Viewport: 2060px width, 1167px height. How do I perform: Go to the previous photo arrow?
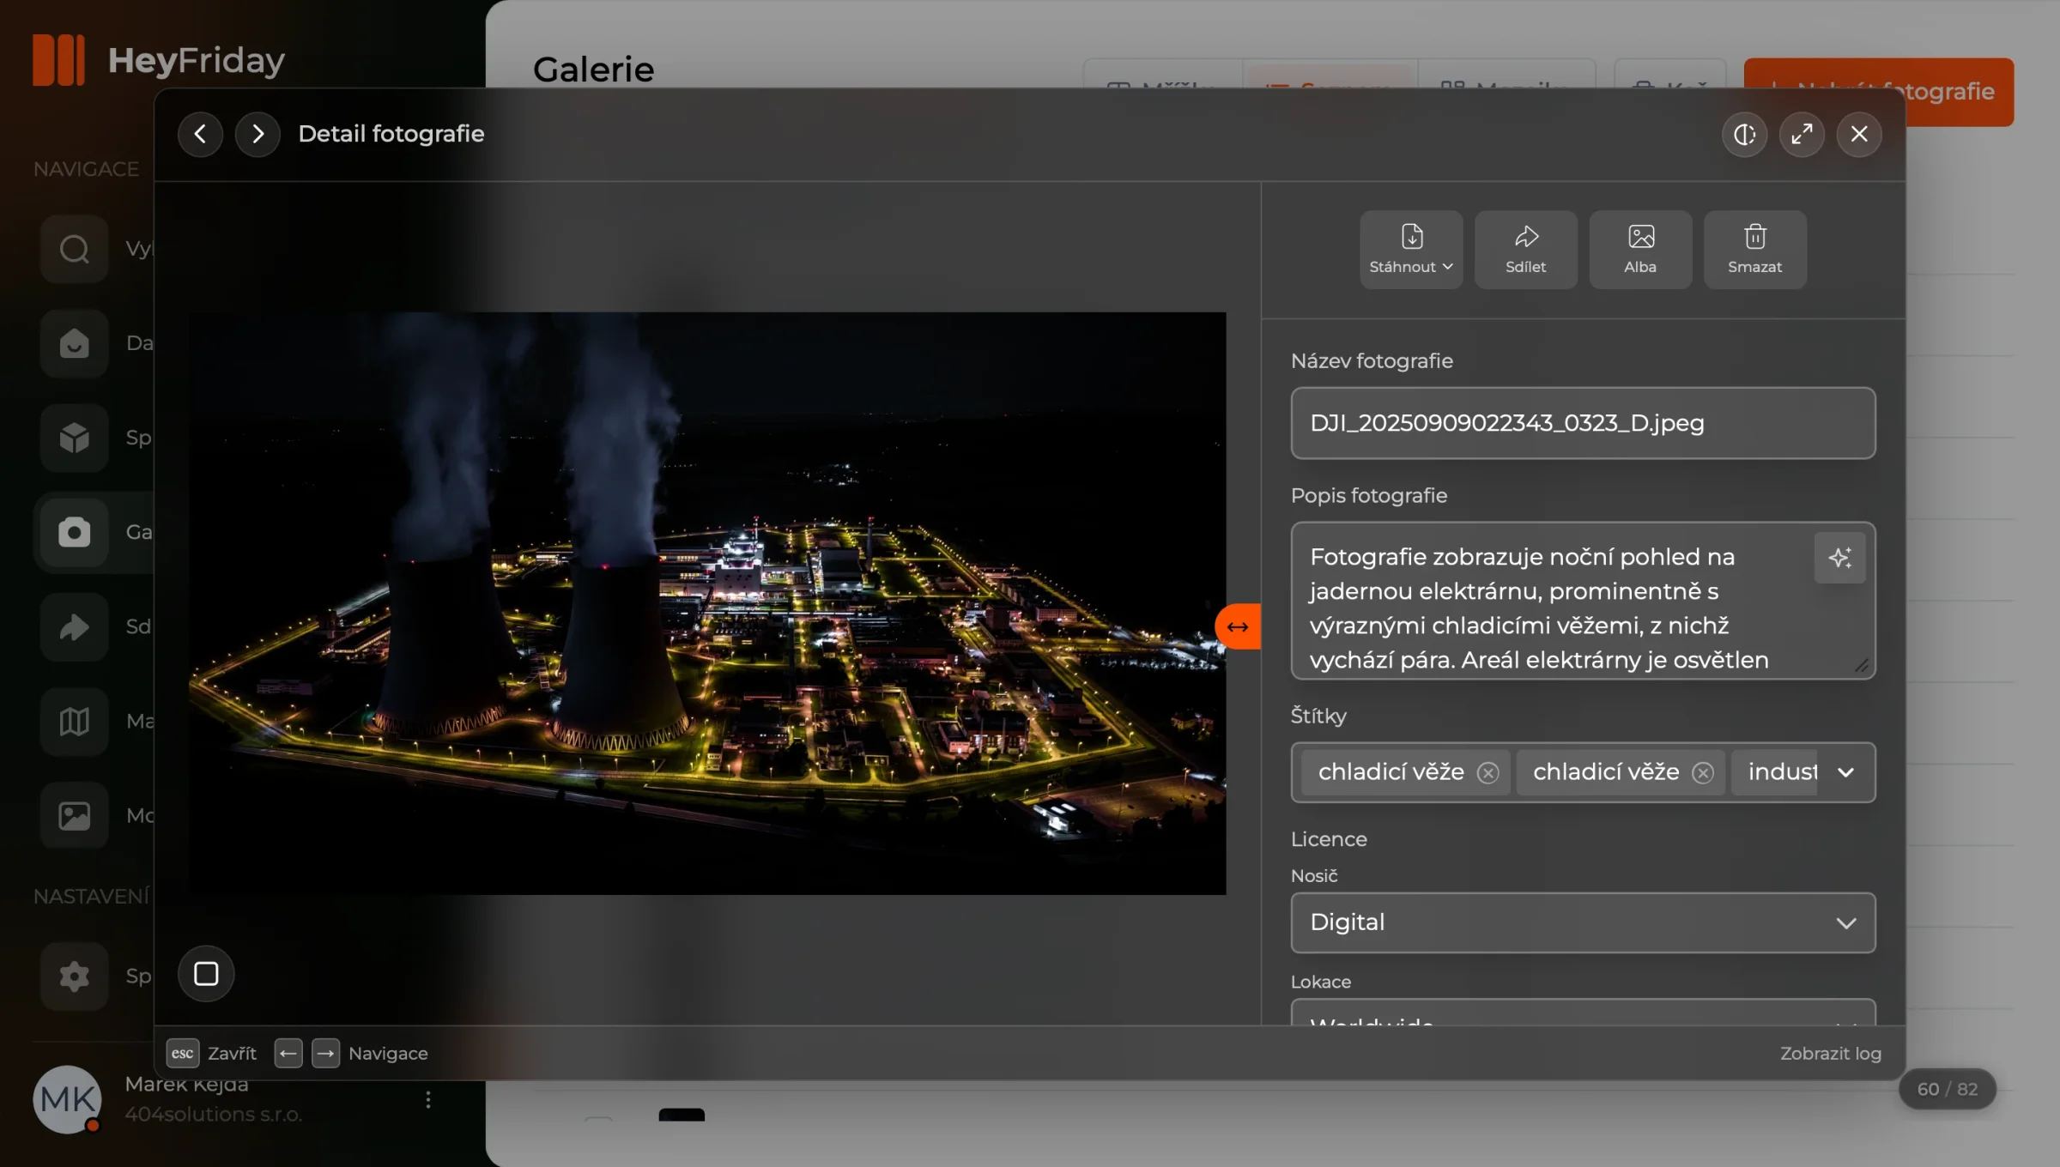[200, 134]
